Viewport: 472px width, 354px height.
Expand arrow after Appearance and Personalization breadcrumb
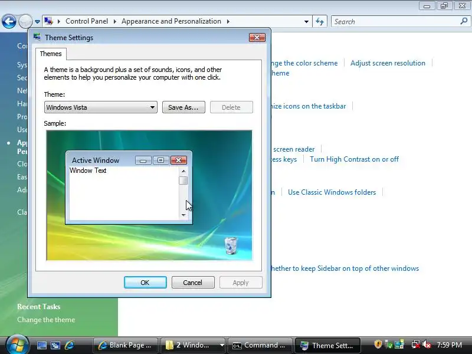(x=228, y=21)
